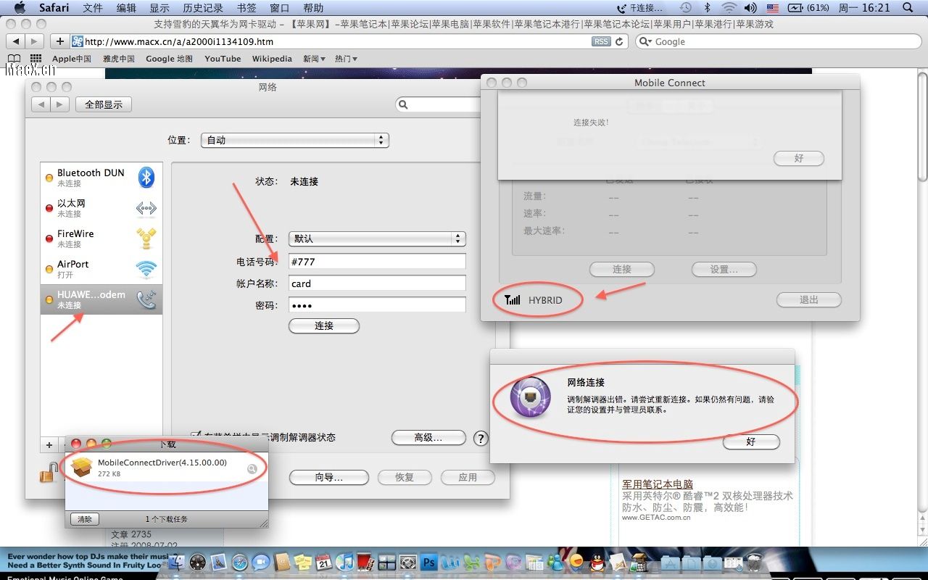Select the 以太网 Ethernet service

tap(101, 208)
